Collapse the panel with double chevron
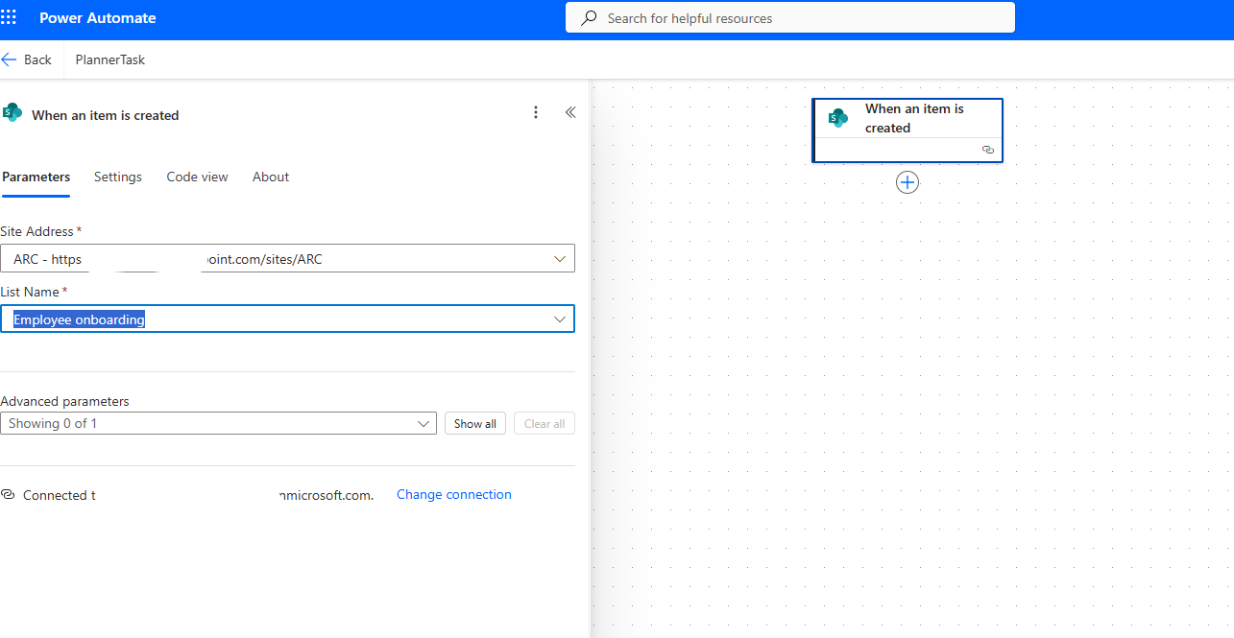The height and width of the screenshot is (638, 1234). coord(570,113)
